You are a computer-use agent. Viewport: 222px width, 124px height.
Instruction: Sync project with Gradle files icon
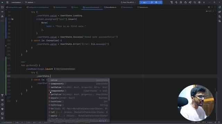click(186, 2)
